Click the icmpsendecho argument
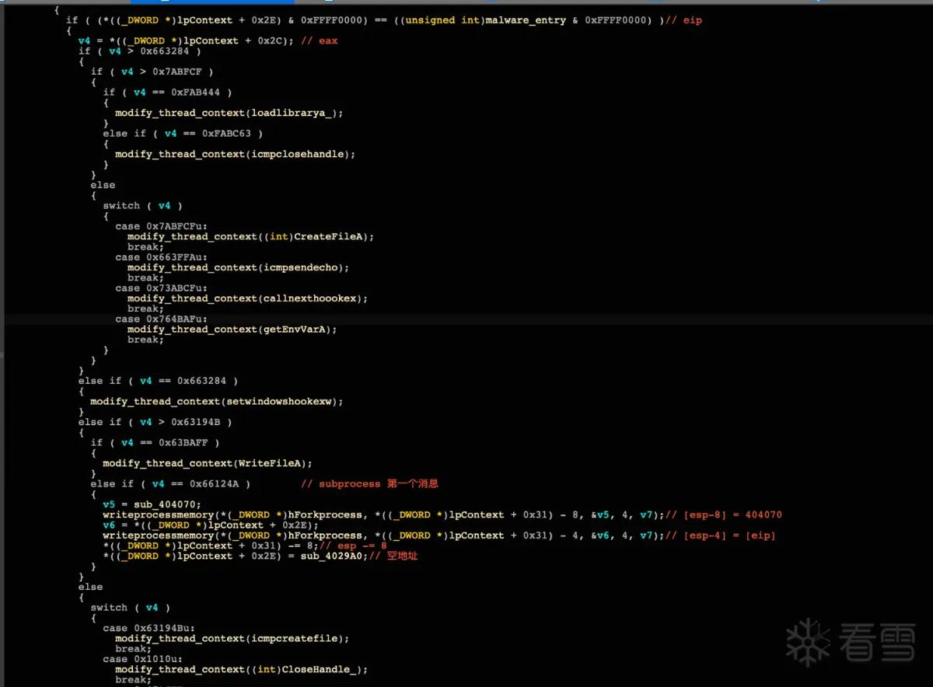Image resolution: width=933 pixels, height=687 pixels. (301, 267)
